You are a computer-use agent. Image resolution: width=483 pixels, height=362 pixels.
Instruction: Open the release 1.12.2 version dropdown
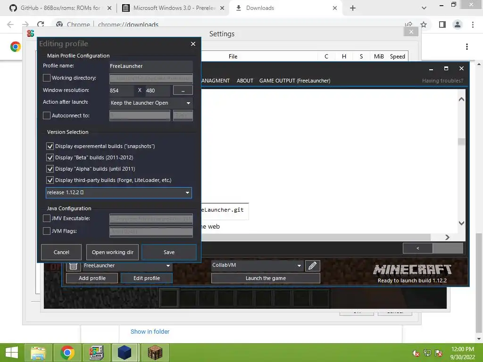(x=118, y=193)
